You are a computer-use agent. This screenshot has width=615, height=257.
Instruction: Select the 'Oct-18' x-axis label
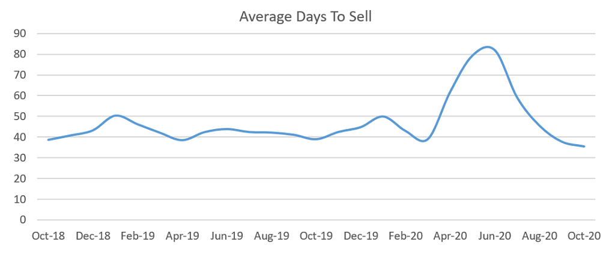click(x=49, y=237)
